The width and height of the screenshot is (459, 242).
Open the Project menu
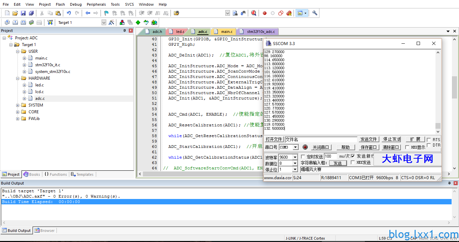[x=45, y=4]
